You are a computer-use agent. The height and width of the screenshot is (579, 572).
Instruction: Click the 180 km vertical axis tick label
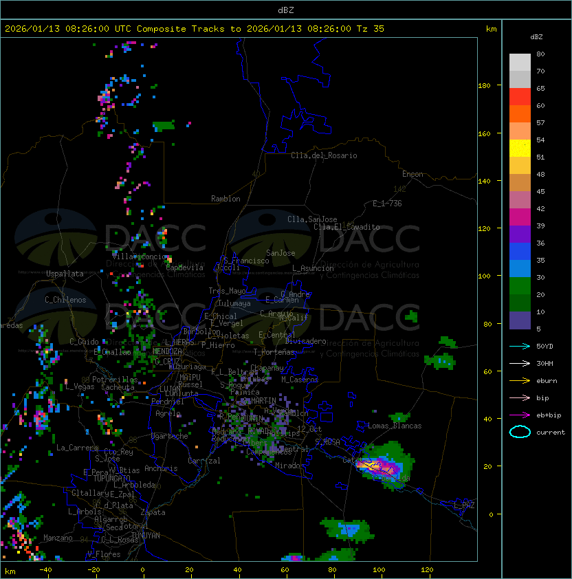click(x=484, y=86)
